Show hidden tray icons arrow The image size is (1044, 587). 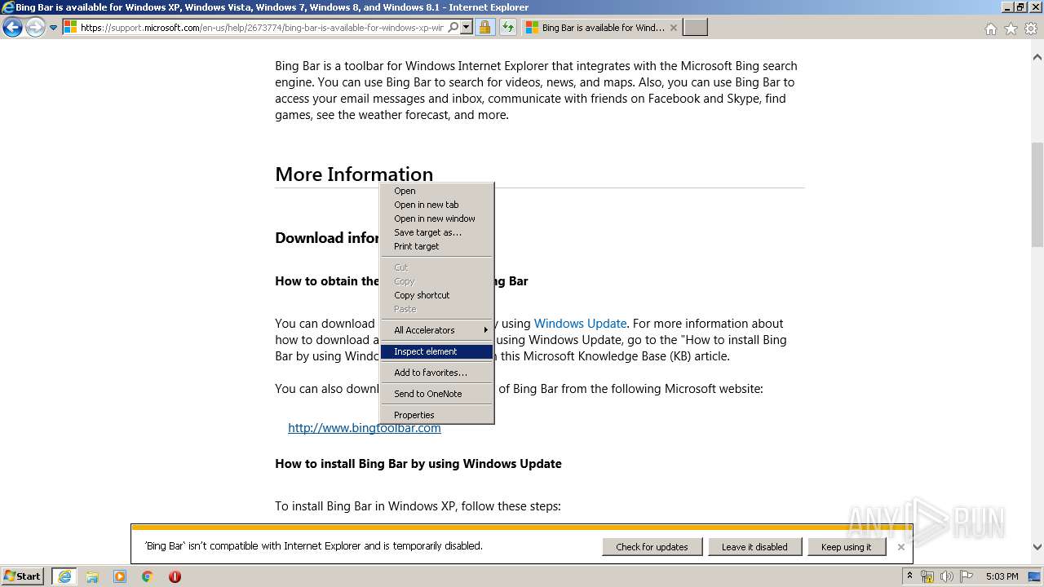click(x=910, y=576)
